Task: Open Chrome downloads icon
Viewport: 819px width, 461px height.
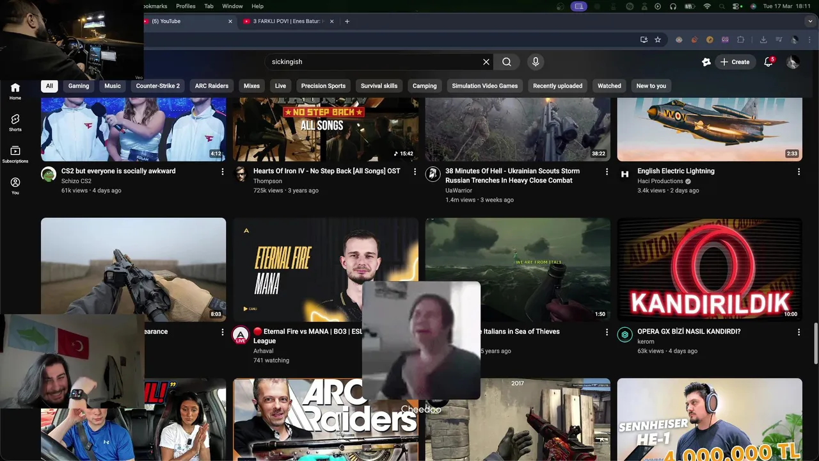Action: pos(763,40)
